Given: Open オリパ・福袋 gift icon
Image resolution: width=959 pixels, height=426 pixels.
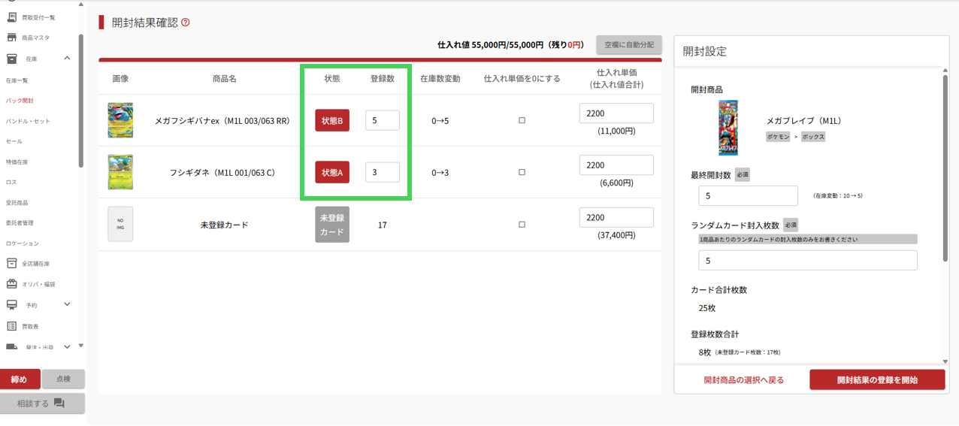Looking at the screenshot, I should click(x=11, y=284).
